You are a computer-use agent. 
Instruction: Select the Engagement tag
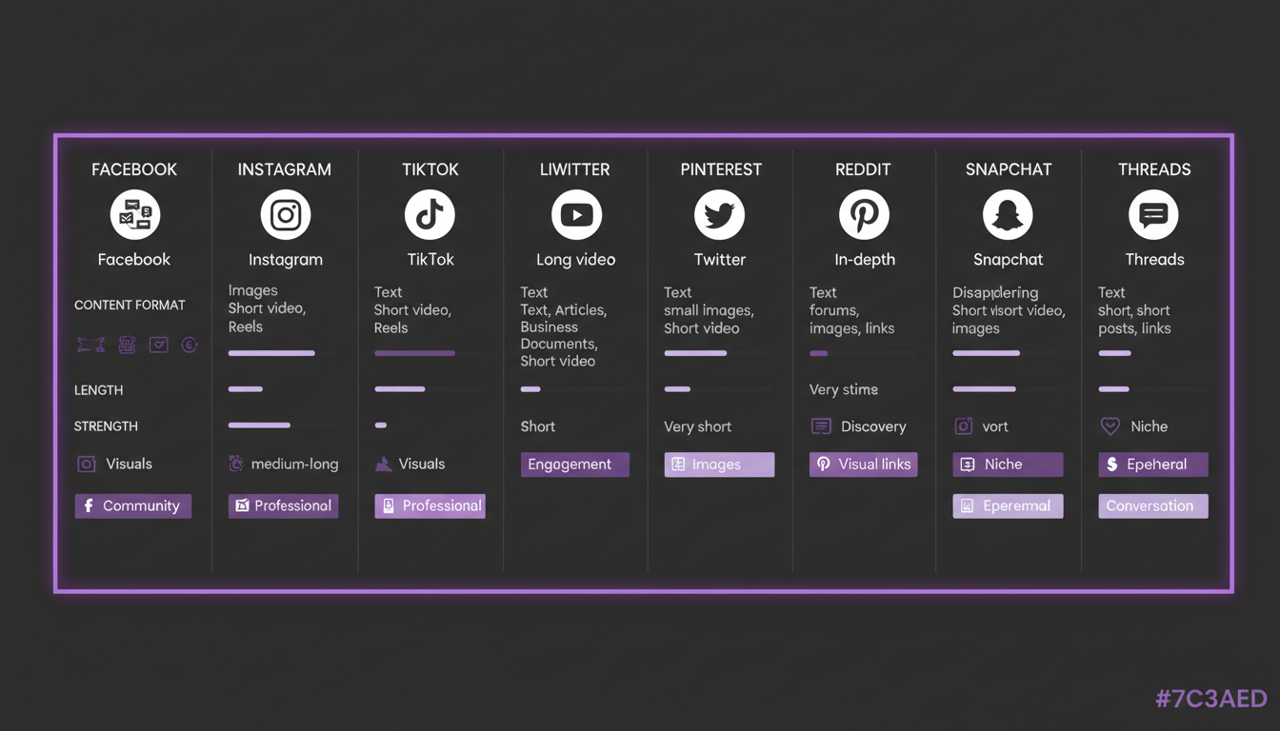click(575, 464)
